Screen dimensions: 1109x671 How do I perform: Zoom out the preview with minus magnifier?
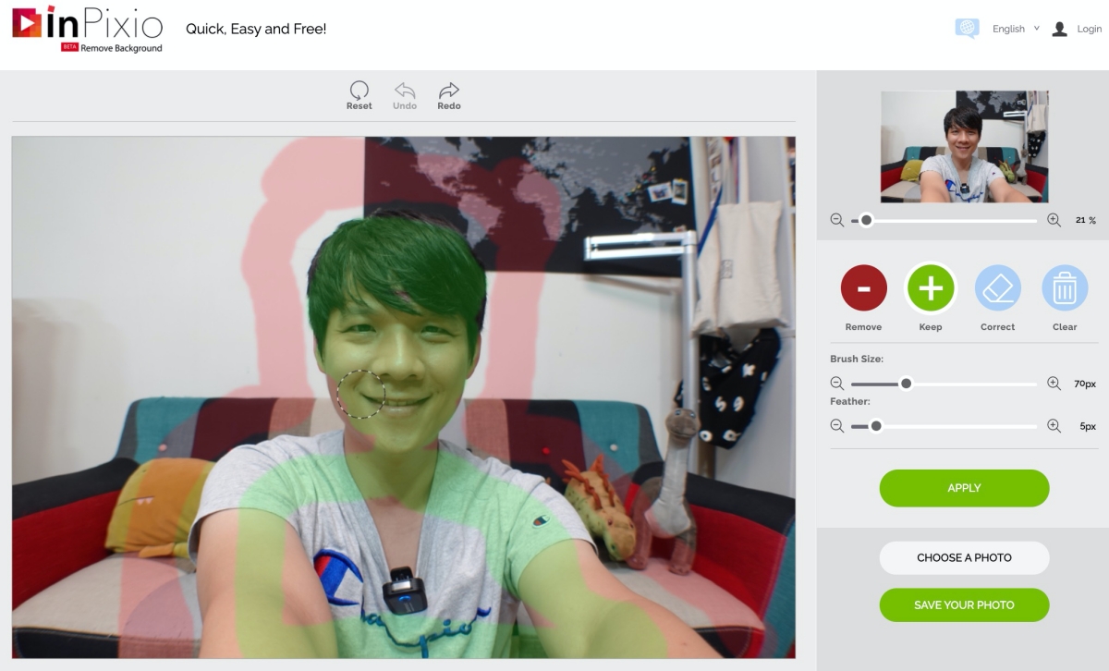[836, 220]
